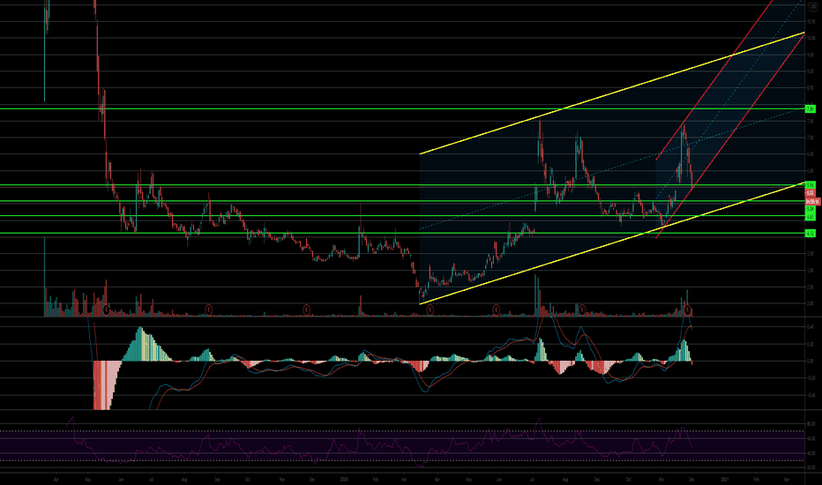Click the 2021 label on time axis
822x485 pixels.
pos(725,479)
